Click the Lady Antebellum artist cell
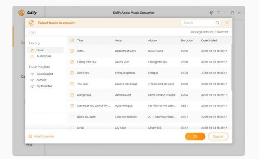 click(126, 117)
